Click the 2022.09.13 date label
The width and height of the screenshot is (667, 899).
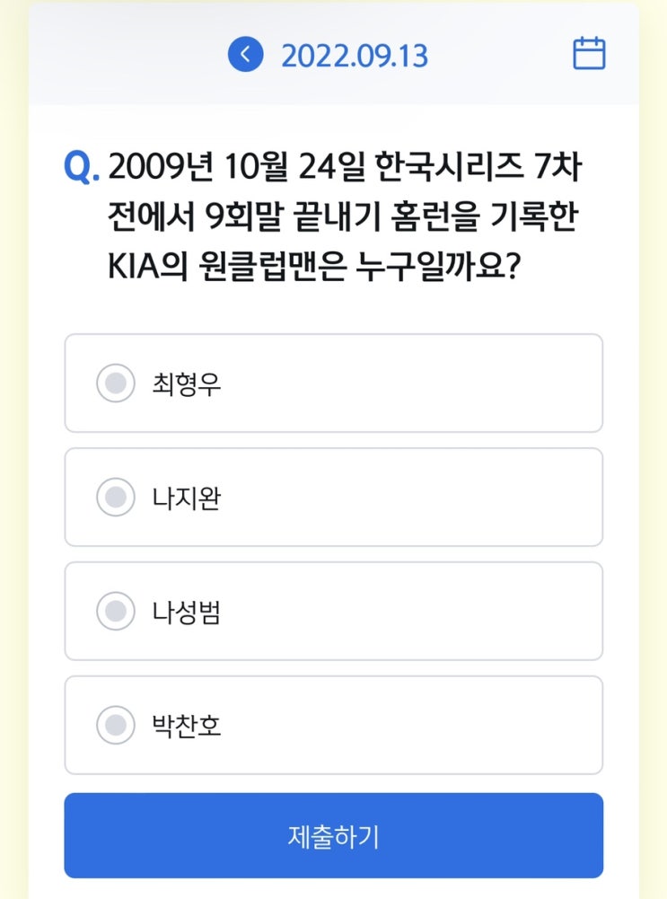pyautogui.click(x=355, y=56)
